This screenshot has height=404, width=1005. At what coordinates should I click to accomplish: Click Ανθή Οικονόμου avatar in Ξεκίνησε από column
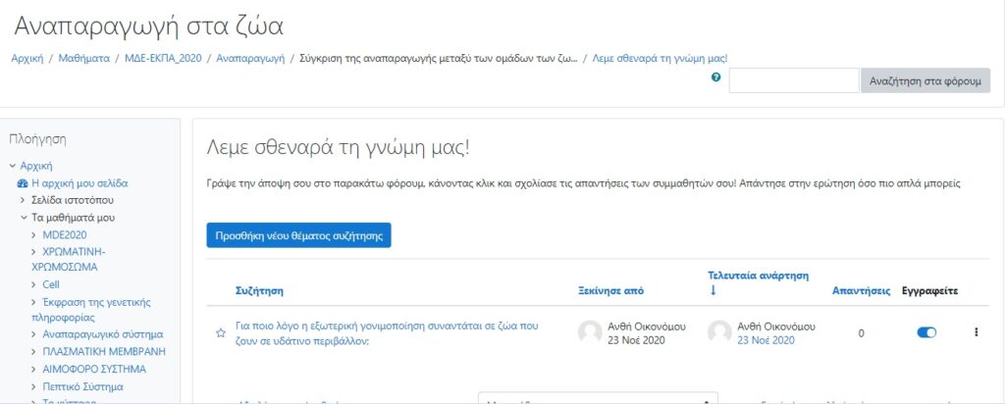(590, 332)
